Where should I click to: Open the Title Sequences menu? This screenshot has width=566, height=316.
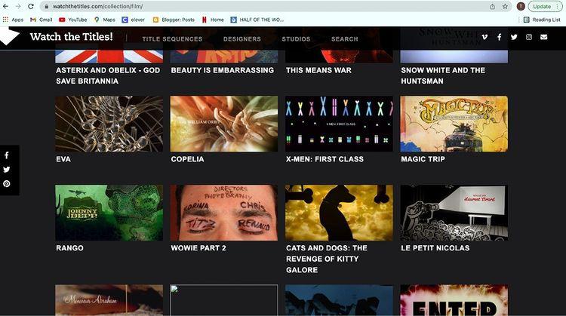coord(172,39)
